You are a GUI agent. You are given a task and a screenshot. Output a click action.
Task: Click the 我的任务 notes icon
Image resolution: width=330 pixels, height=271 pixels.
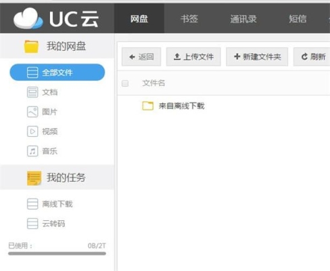point(34,178)
